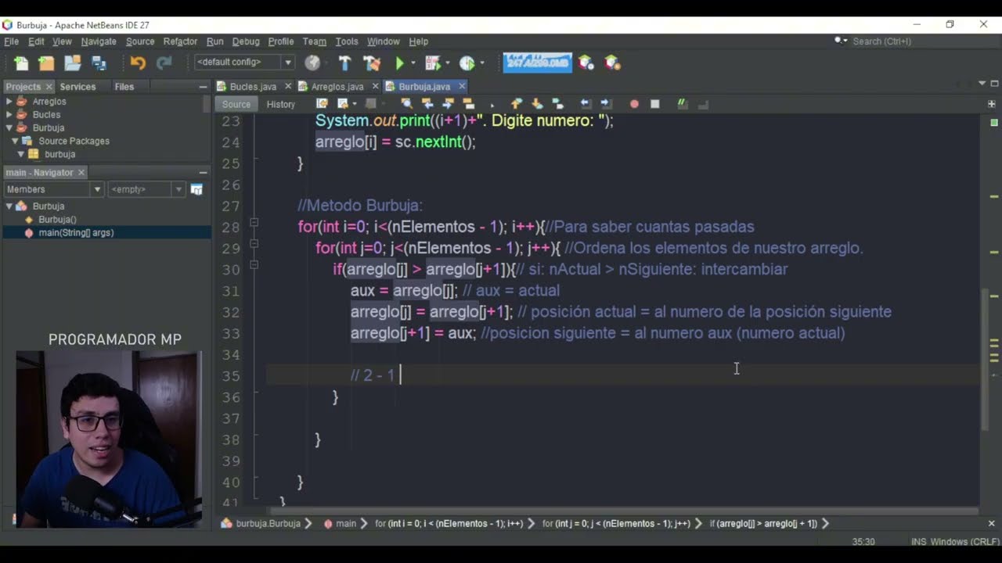Collapse the Burbuja project node
Viewport: 1002px width, 563px height.
coord(9,128)
